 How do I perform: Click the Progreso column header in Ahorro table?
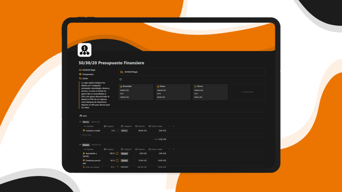pyautogui.click(x=109, y=126)
